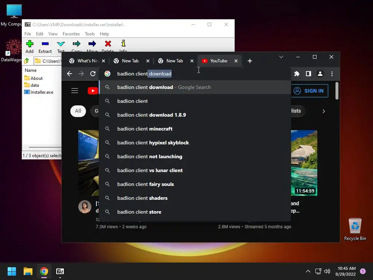Close the What's New tab
Viewport: 373px width, 280px height.
click(x=103, y=61)
